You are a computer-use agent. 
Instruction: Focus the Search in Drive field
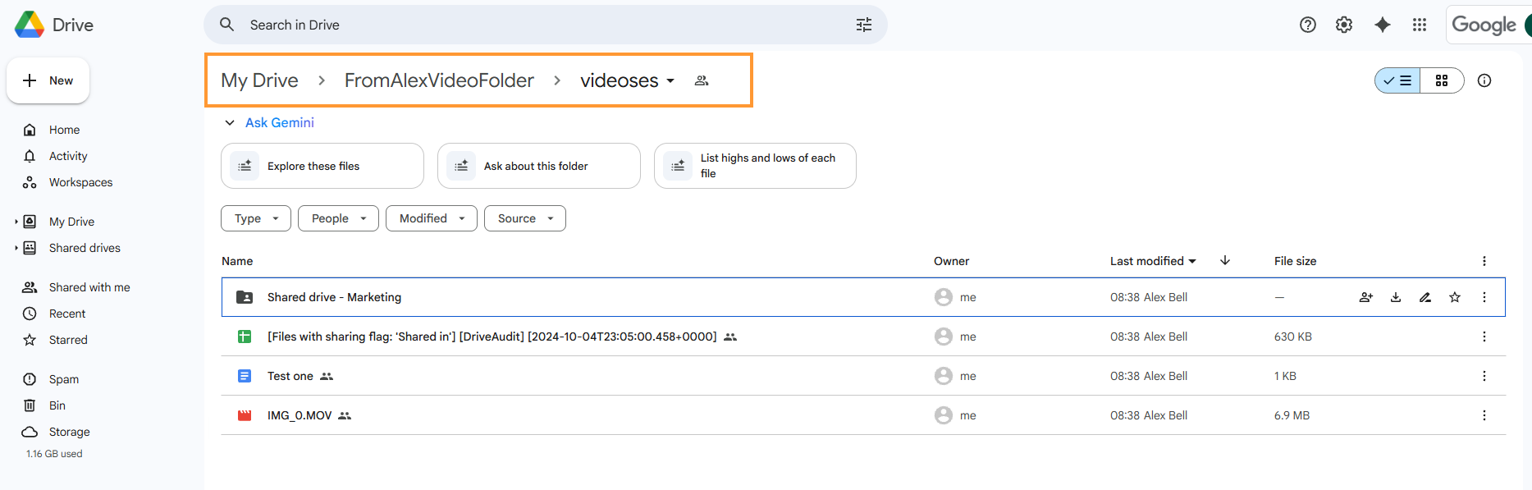(x=546, y=25)
